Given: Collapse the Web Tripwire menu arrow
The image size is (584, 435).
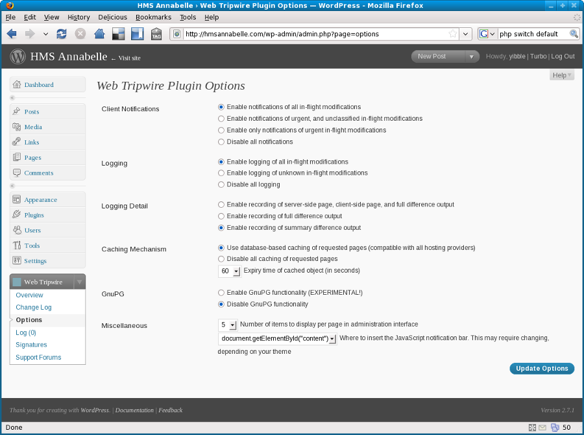Looking at the screenshot, I should pos(79,282).
